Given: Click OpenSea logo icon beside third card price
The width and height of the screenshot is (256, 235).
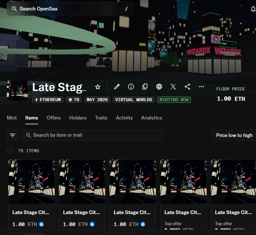Looking at the screenshot, I should (143, 224).
